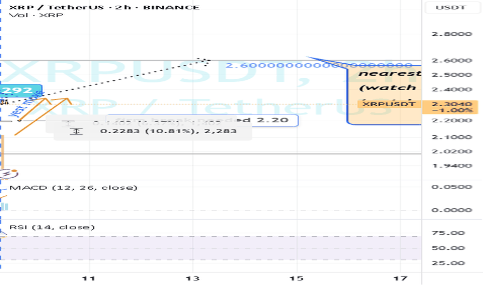The width and height of the screenshot is (483, 285).
Task: Click the 1.9400 price axis value
Action: coord(451,165)
